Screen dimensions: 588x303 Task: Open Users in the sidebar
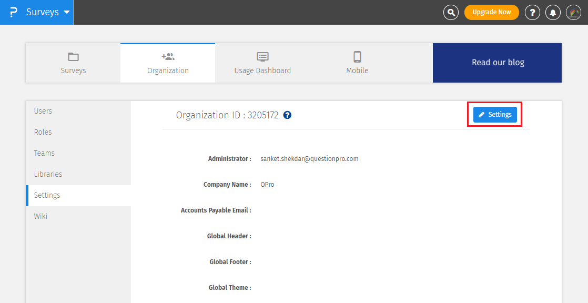tap(78, 111)
